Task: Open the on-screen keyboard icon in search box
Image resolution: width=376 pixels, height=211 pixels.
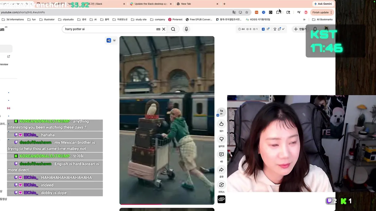Action: coord(158,29)
